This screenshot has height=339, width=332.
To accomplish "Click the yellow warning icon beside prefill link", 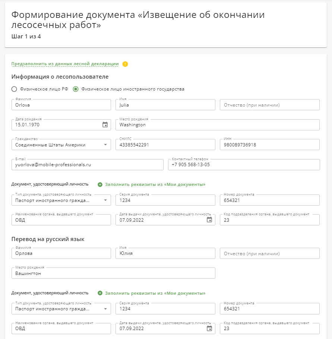I will pos(125,64).
